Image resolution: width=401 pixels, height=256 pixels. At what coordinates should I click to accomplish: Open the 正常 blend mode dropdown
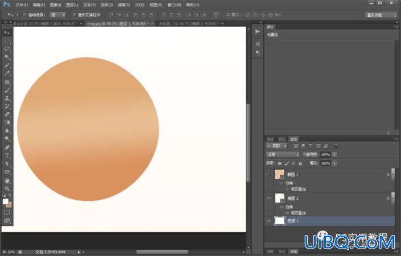283,154
